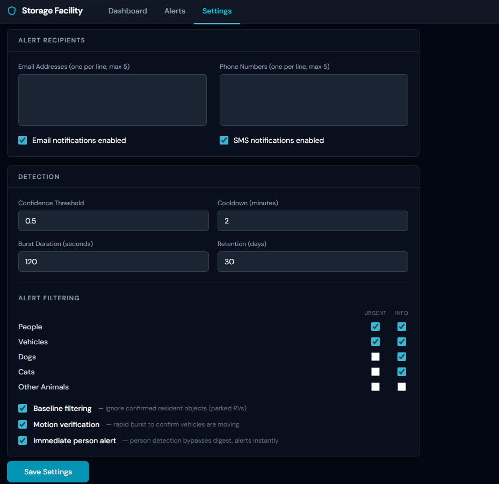
Task: Enable urgent alerts for Dogs
Action: (375, 357)
